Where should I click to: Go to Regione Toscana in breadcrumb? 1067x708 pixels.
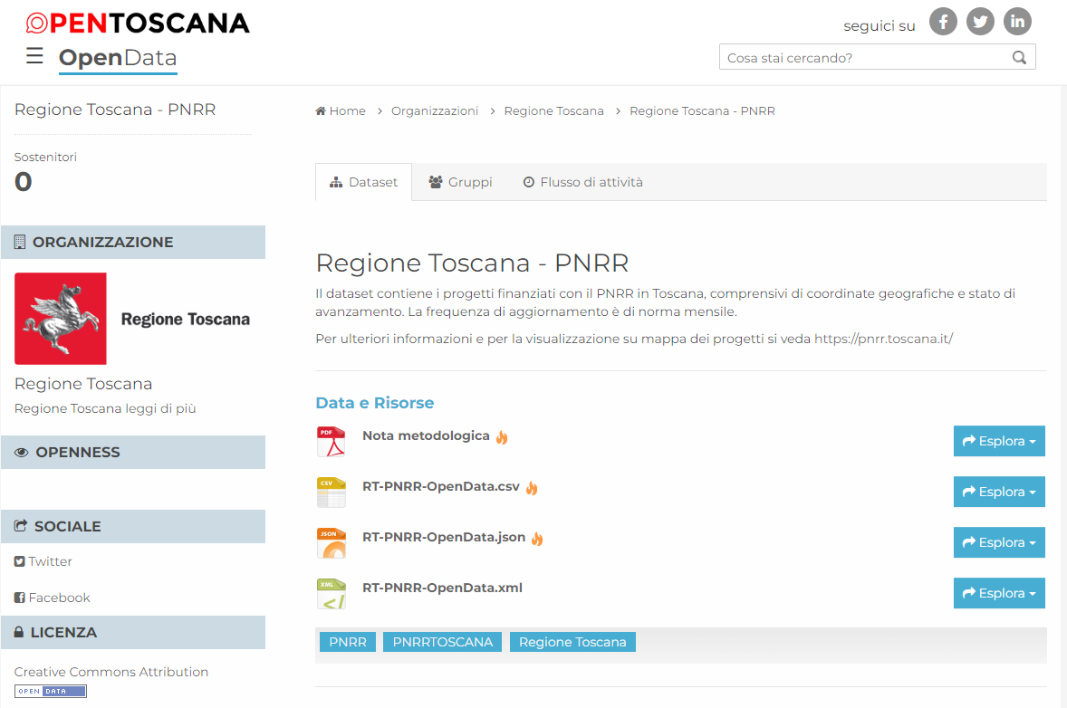pos(554,110)
